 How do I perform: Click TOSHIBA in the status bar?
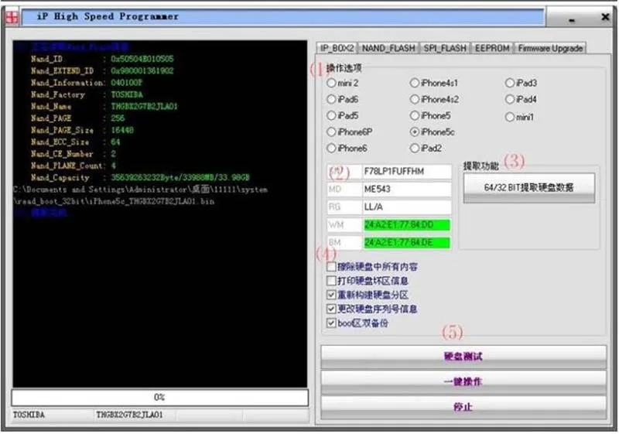pos(29,415)
